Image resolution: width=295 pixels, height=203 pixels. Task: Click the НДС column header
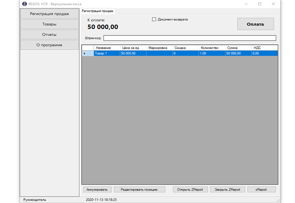265,48
